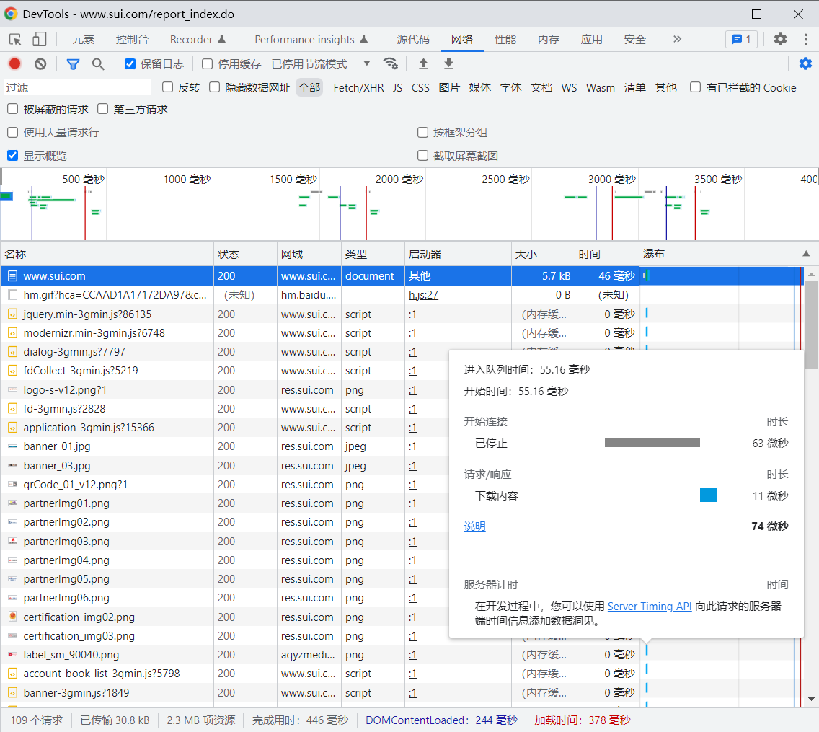Screen dimensions: 819x732
Task: Click the red record network log button
Action: pos(14,64)
